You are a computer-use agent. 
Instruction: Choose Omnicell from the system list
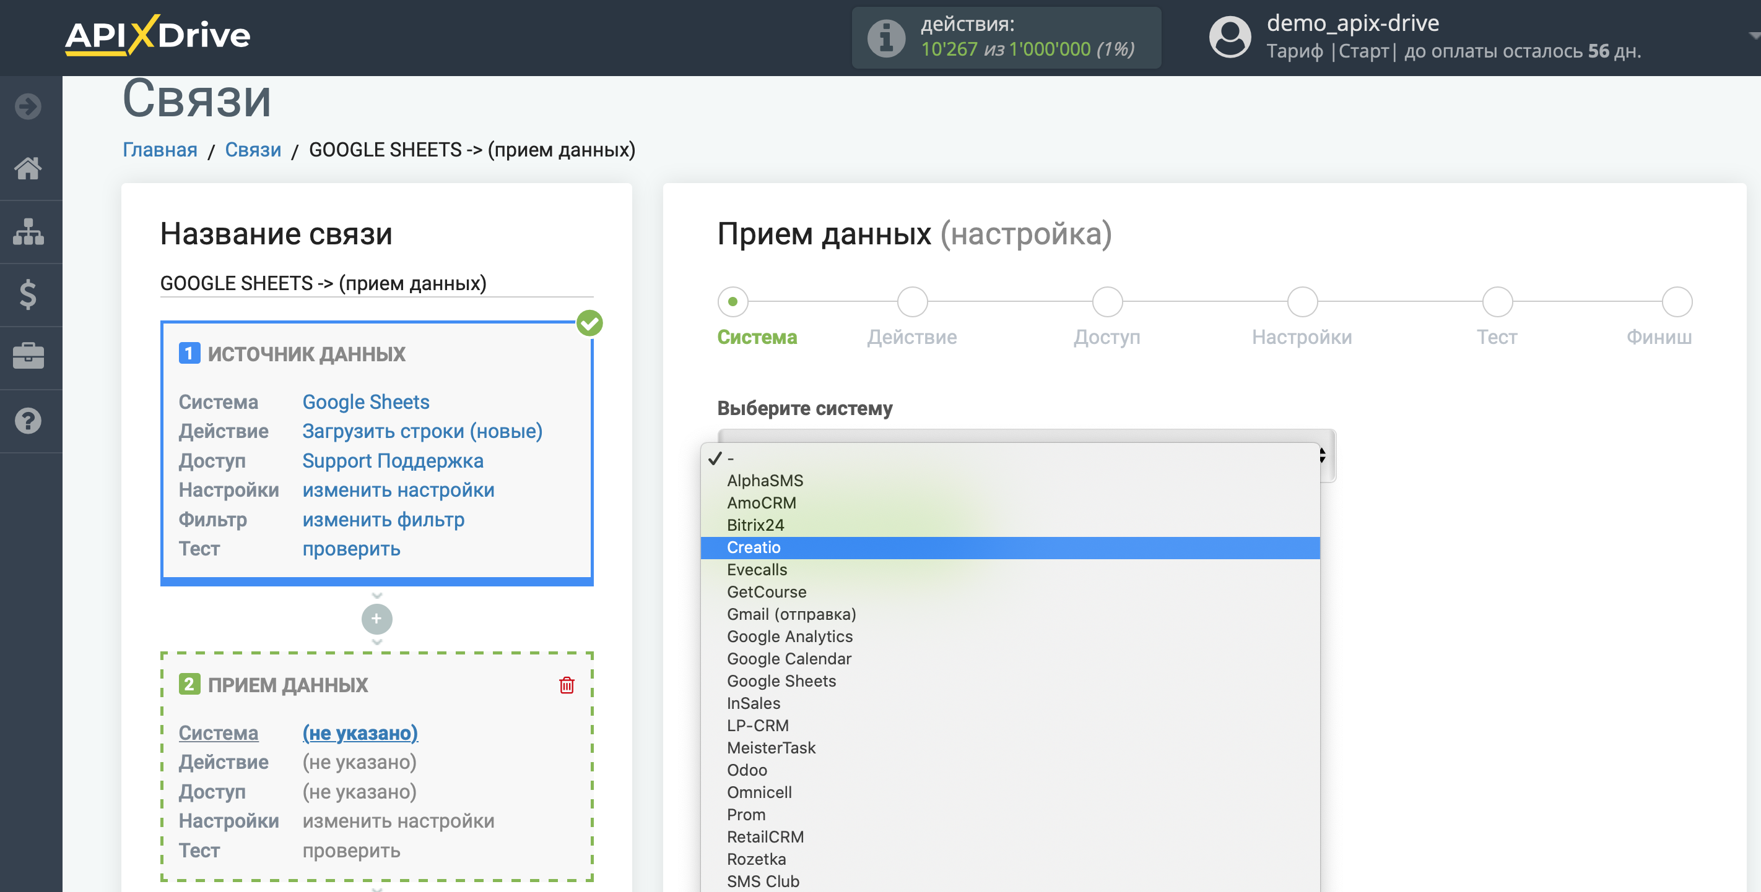[1010, 793]
